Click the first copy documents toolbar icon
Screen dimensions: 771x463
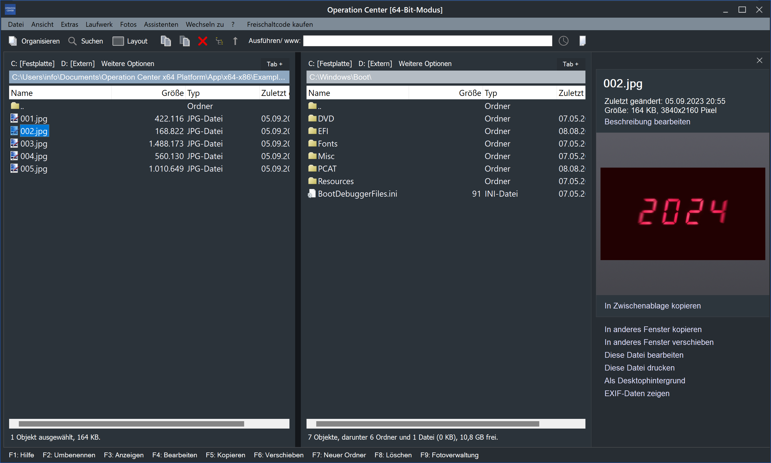coord(166,41)
